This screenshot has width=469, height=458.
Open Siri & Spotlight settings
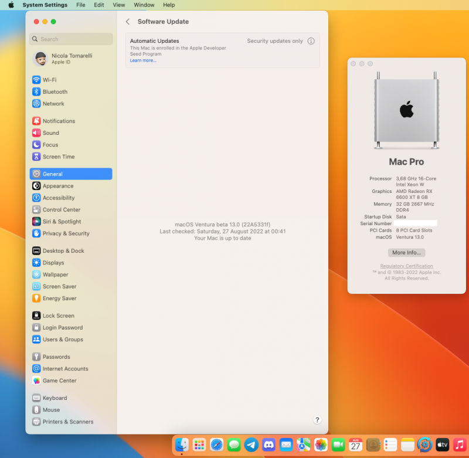coord(62,222)
